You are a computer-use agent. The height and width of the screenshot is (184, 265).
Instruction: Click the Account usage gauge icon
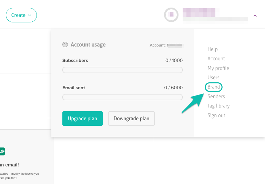(65, 44)
